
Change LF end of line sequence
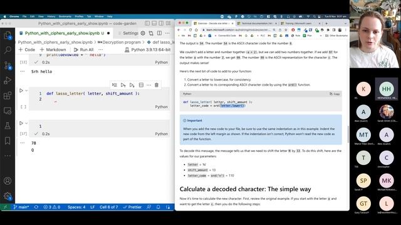pyautogui.click(x=93, y=207)
